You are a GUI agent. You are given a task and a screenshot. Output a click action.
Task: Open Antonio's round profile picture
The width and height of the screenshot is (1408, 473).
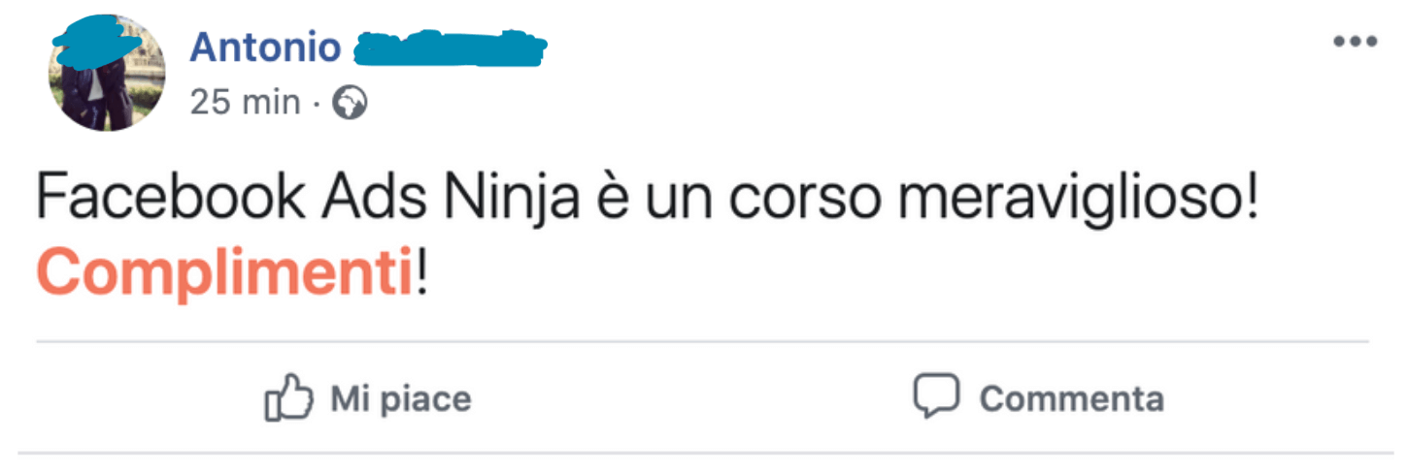pos(106,74)
